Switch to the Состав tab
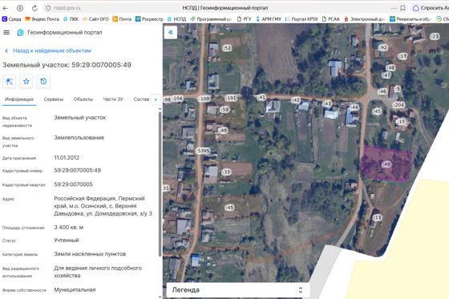The width and height of the screenshot is (449, 299). pyautogui.click(x=141, y=99)
